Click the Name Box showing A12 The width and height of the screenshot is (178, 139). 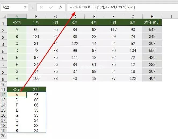(12, 7)
